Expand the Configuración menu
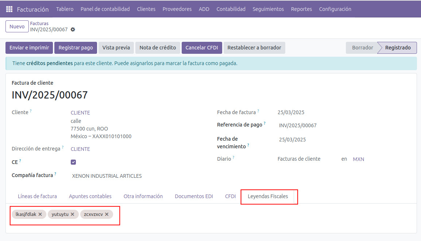Screen dimensions: 421x241 tap(335, 9)
